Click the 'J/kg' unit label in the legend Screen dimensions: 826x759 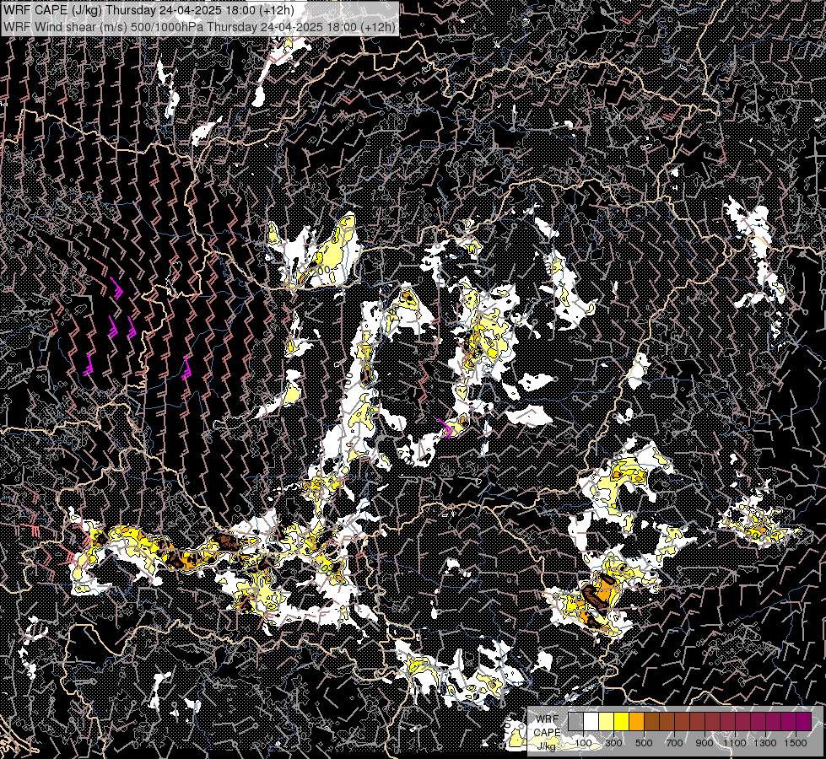(x=547, y=746)
